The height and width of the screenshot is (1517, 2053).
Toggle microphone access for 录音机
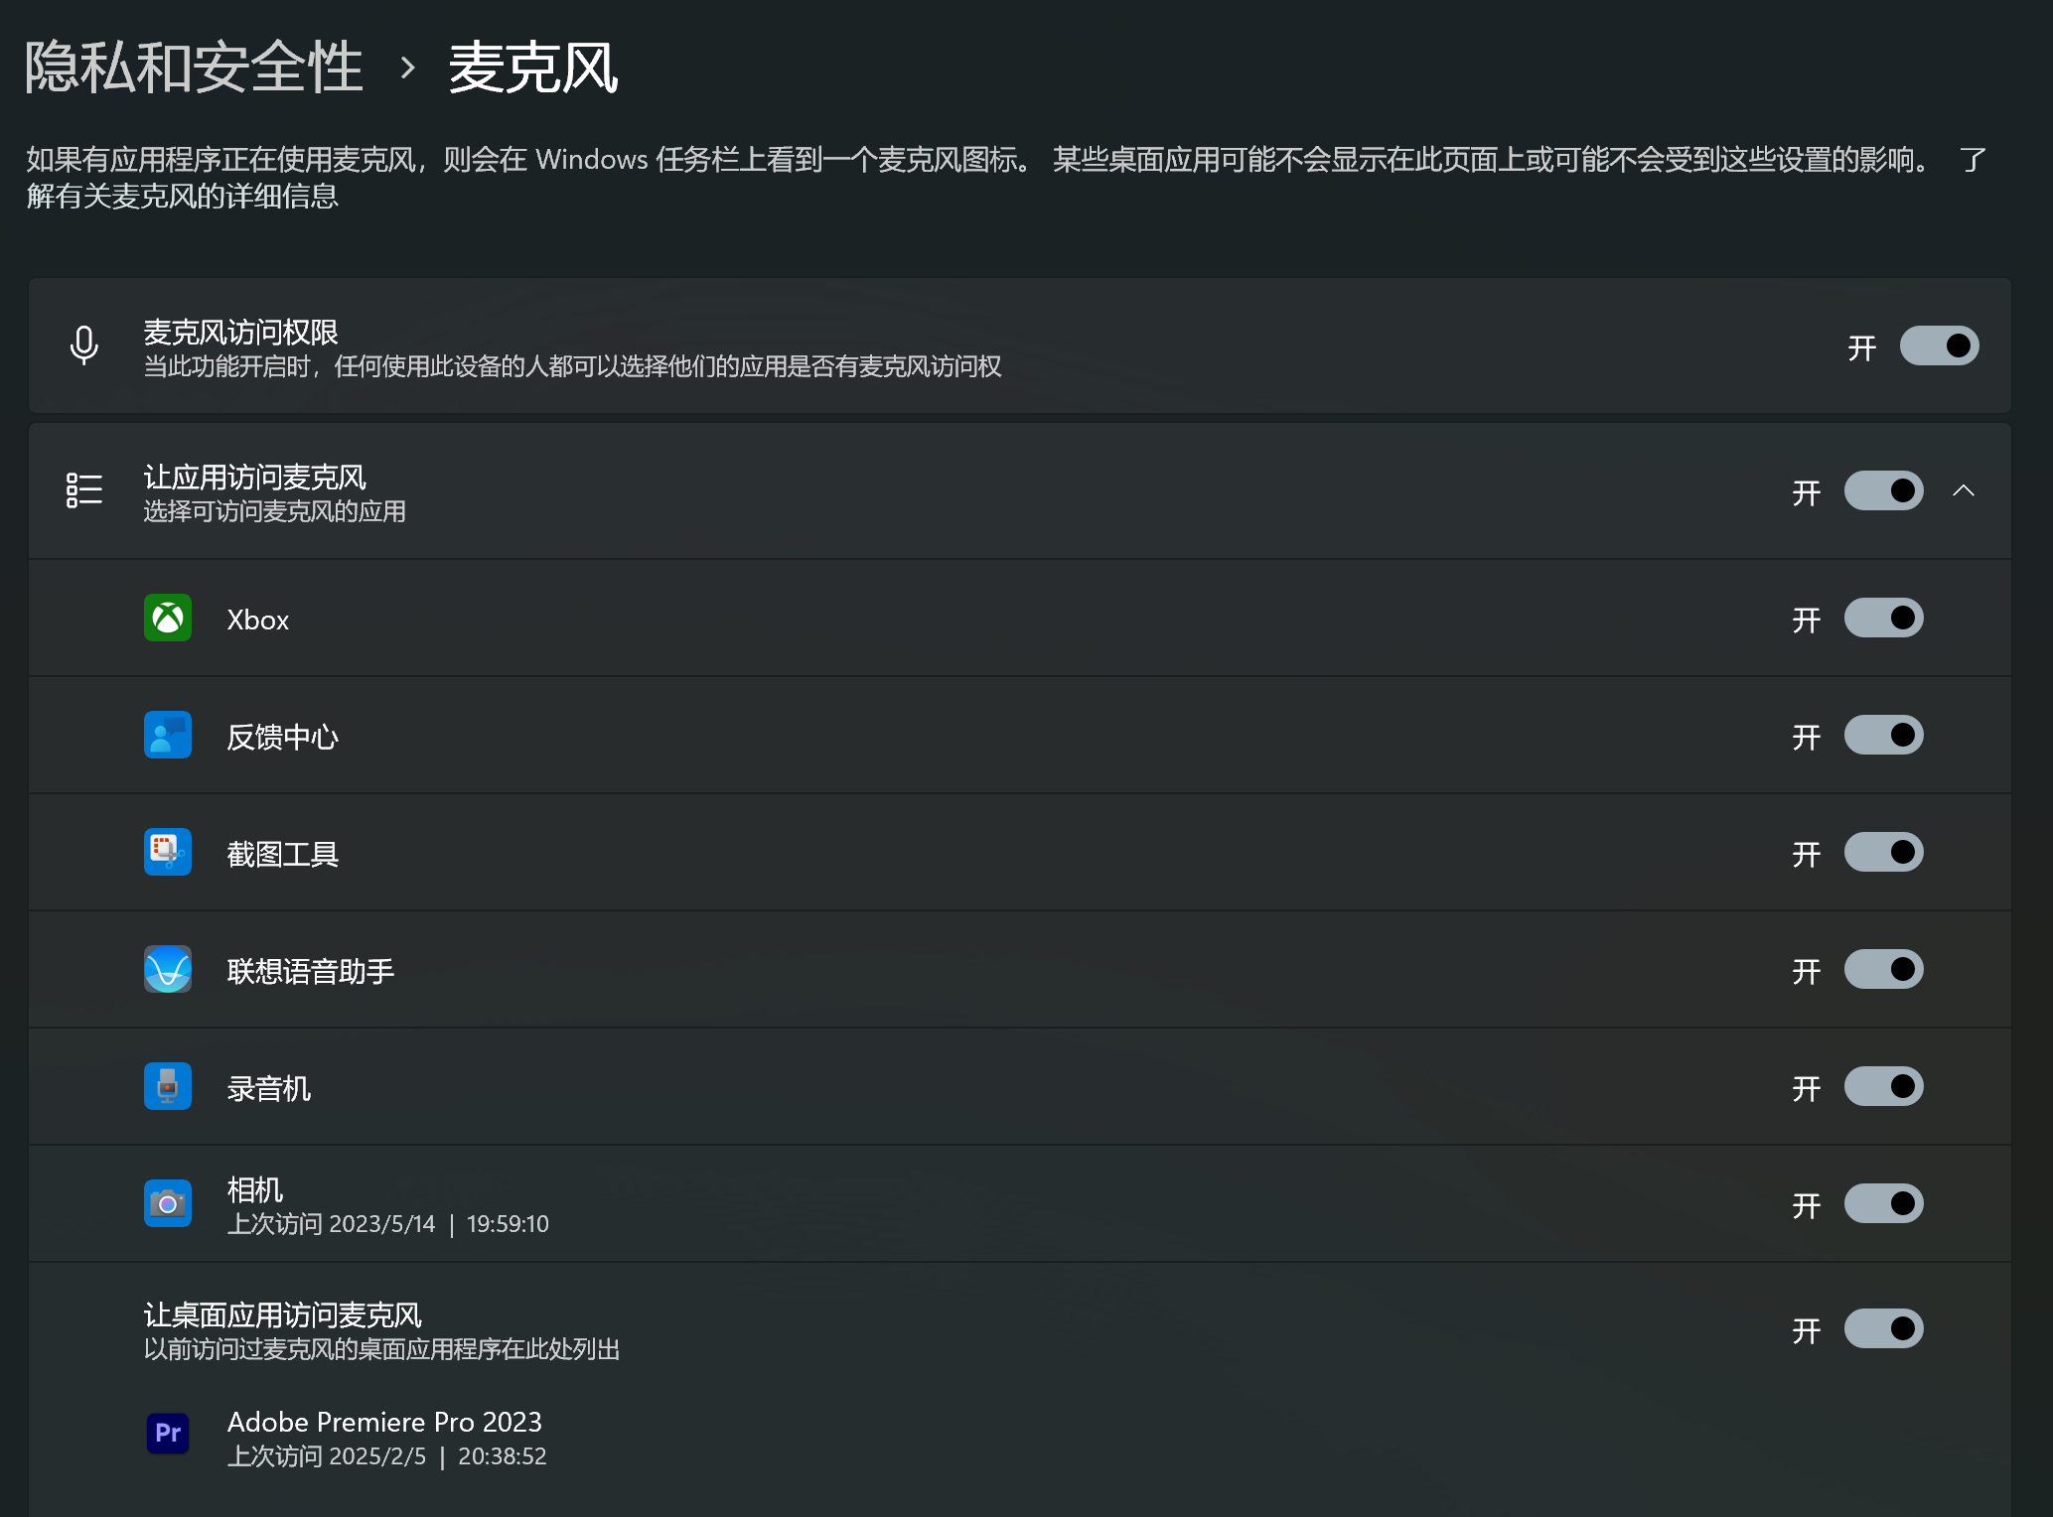(x=1883, y=1087)
